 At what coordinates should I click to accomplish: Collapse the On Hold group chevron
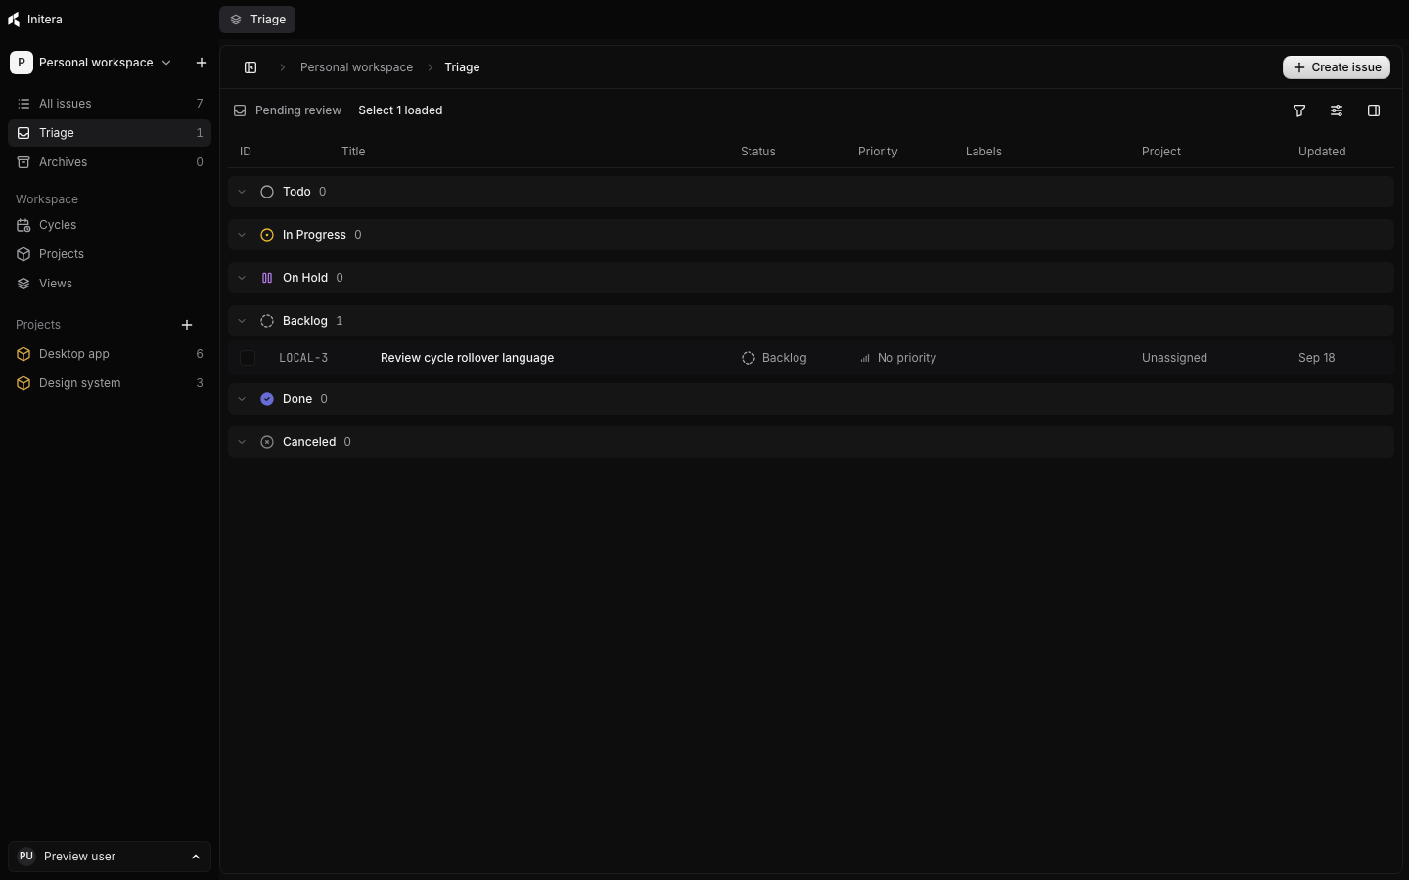242,278
